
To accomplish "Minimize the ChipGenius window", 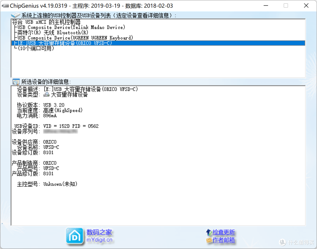I will pyautogui.click(x=266, y=6).
